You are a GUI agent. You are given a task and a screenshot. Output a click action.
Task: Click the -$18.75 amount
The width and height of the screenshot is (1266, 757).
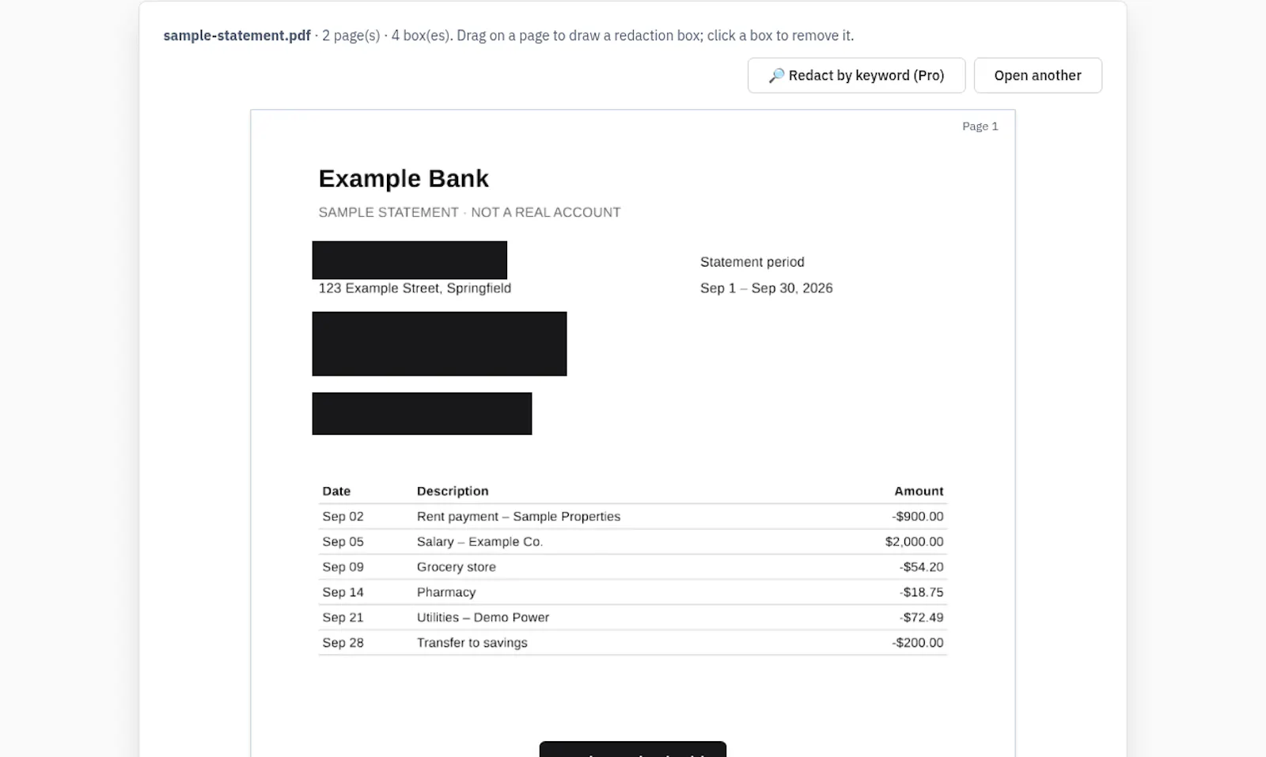tap(921, 592)
